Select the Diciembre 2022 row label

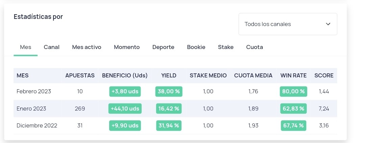(37, 125)
